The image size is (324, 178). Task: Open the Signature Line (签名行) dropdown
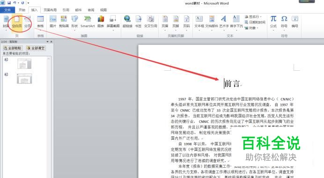[253, 17]
